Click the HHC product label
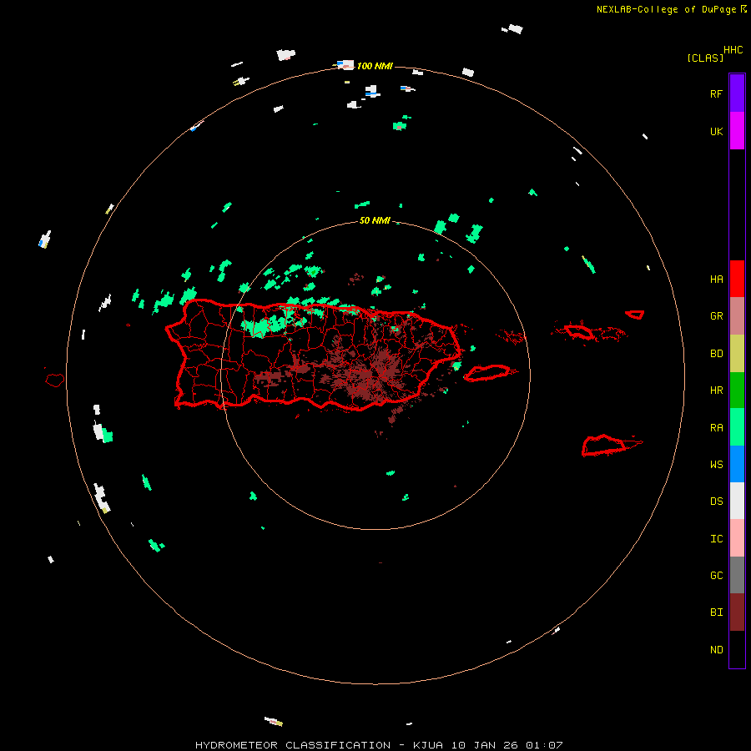Screen dimensions: 751x751 point(733,50)
